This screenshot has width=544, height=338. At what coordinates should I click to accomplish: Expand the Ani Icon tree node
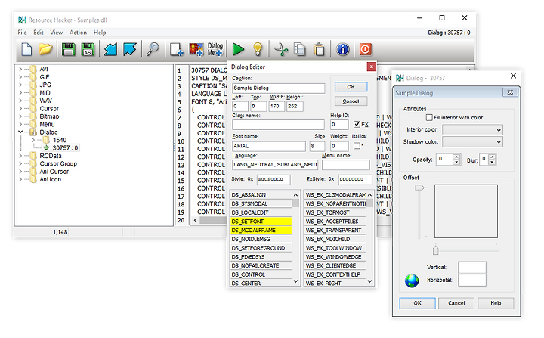[20, 179]
